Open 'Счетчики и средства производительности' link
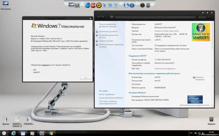Image resolution: width=219 pixels, height=136 pixels. pyautogui.click(x=108, y=103)
